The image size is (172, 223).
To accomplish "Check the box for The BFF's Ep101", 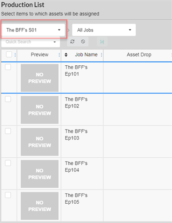I will tap(8, 67).
